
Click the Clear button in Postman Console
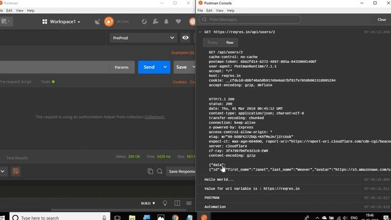click(382, 20)
